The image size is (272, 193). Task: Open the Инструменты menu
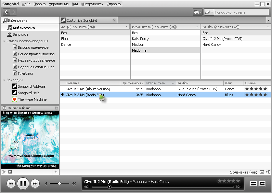pyautogui.click(x=92, y=4)
